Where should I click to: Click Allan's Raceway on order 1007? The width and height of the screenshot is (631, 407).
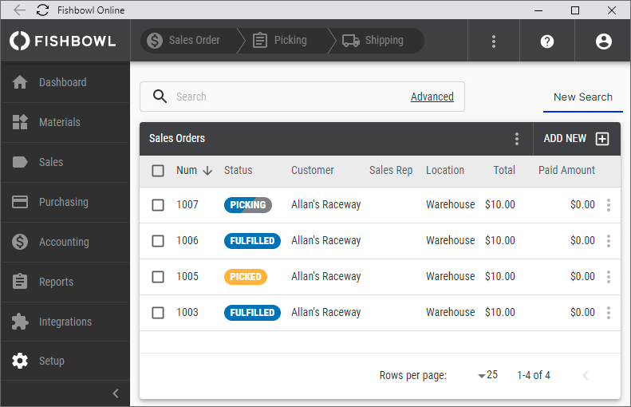tap(326, 204)
